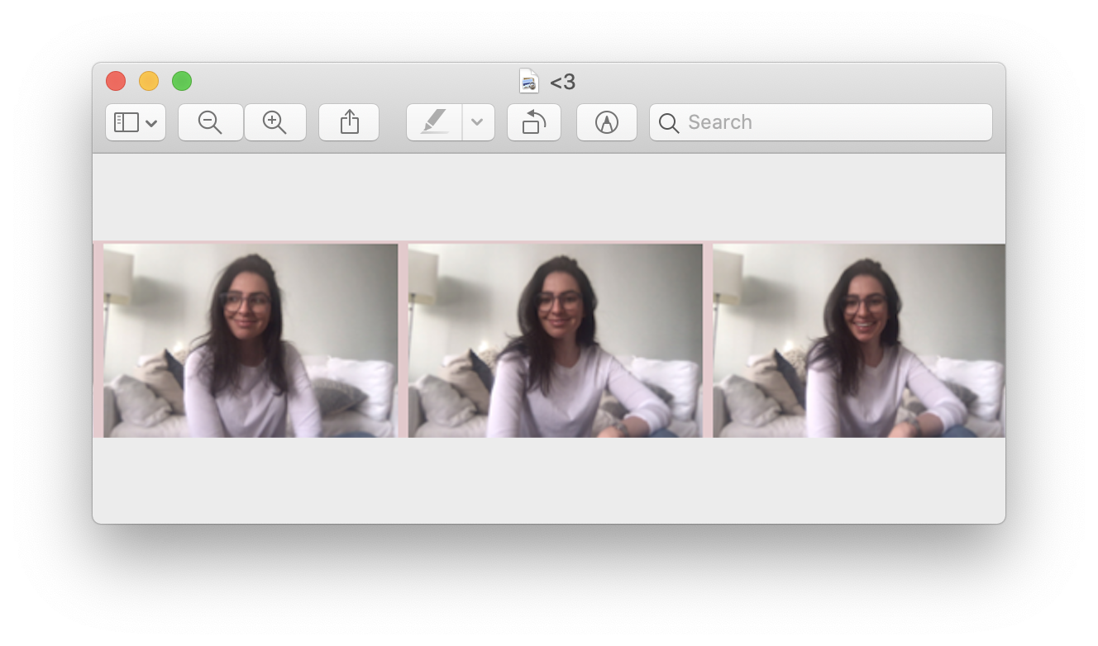This screenshot has height=646, width=1098.
Task: Select the left photo in the strip
Action: click(250, 340)
